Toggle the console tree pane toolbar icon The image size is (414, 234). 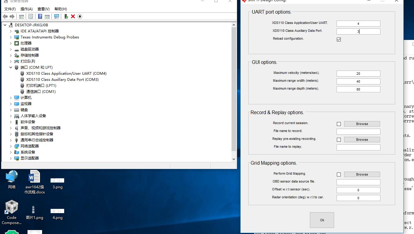point(21,16)
